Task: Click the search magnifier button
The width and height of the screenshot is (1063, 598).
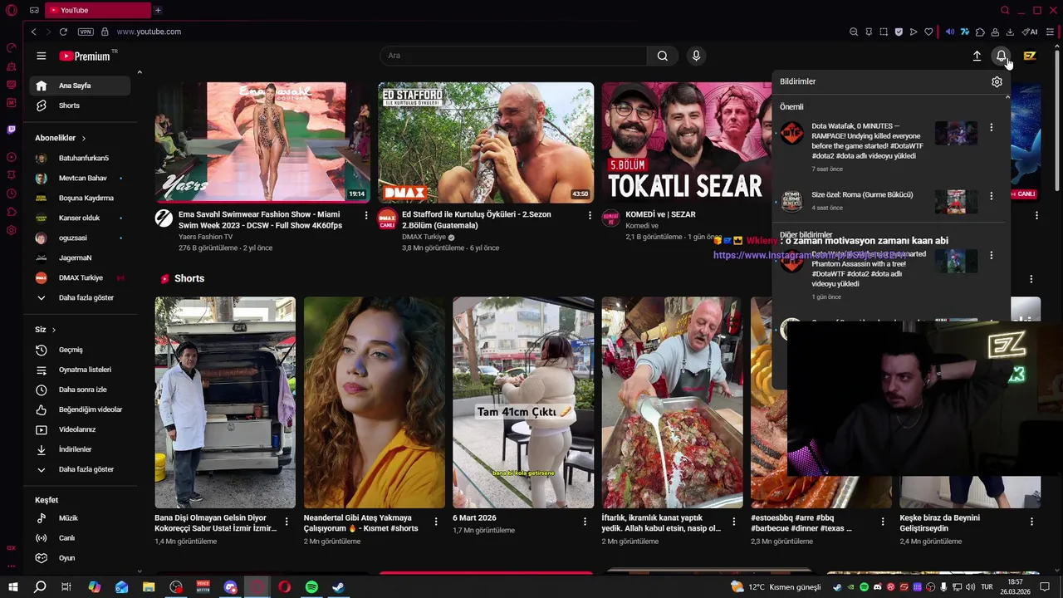Action: pyautogui.click(x=662, y=56)
